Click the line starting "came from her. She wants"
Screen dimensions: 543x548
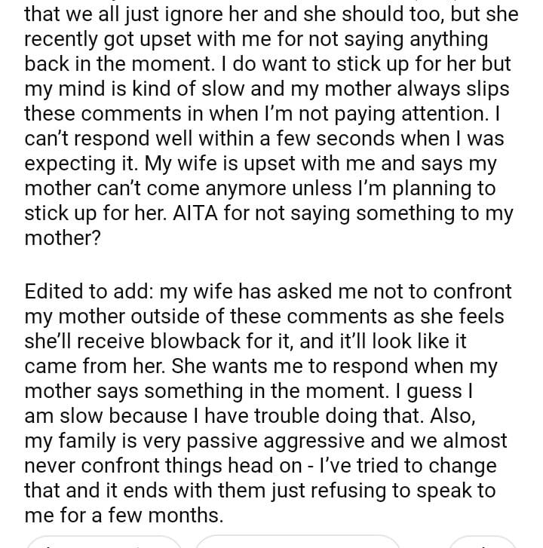pos(262,366)
